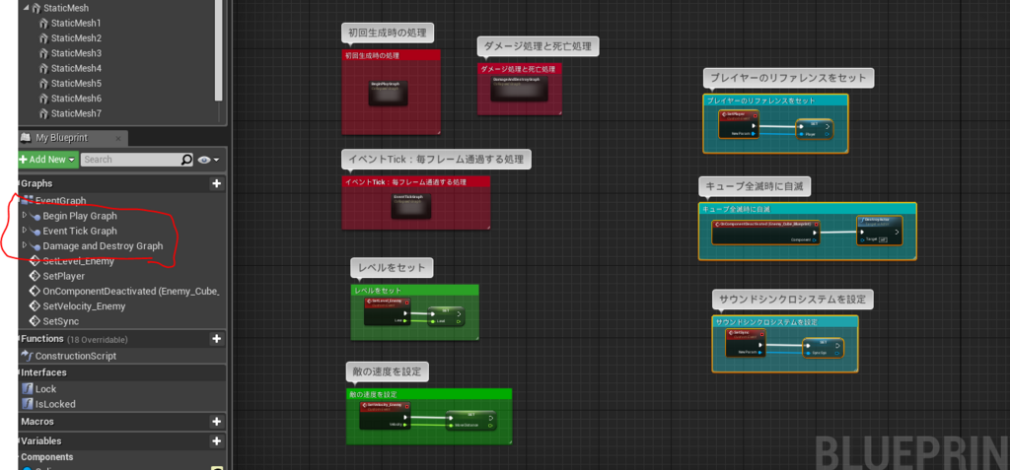Click the Damage and Destroy Graph icon
Viewport: 1010px width, 470px height.
tap(36, 246)
